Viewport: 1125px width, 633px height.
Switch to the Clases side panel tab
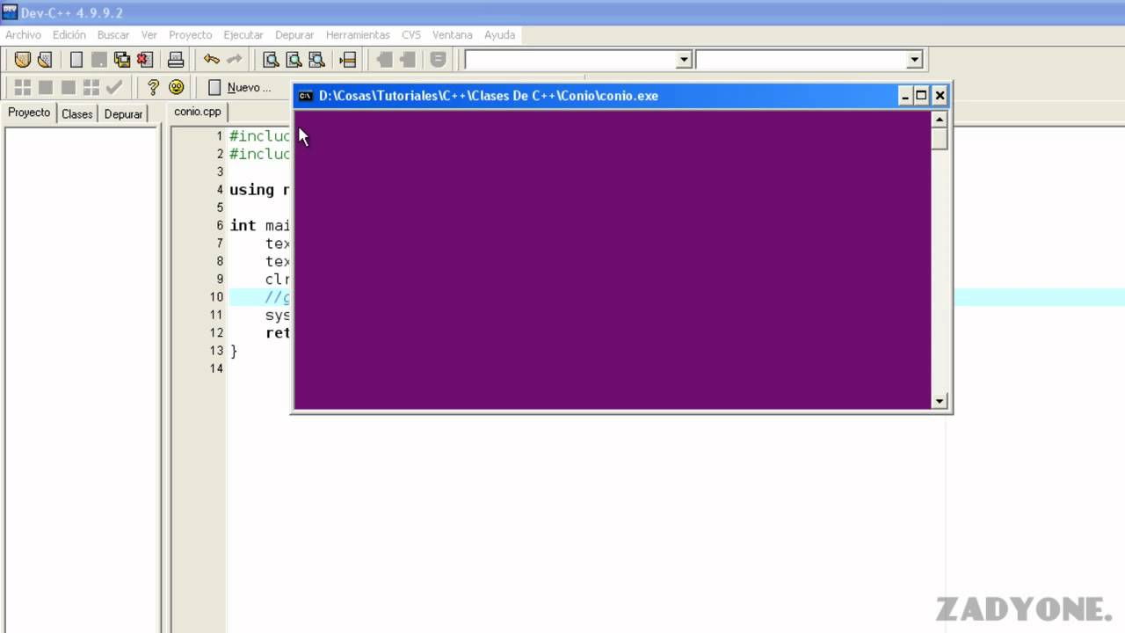tap(77, 114)
